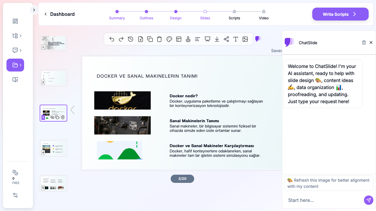
Task: Open version history
Action: pos(130,39)
